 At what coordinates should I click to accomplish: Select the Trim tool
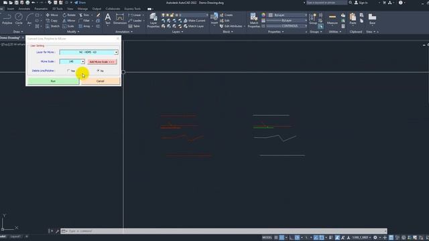pos(84,15)
